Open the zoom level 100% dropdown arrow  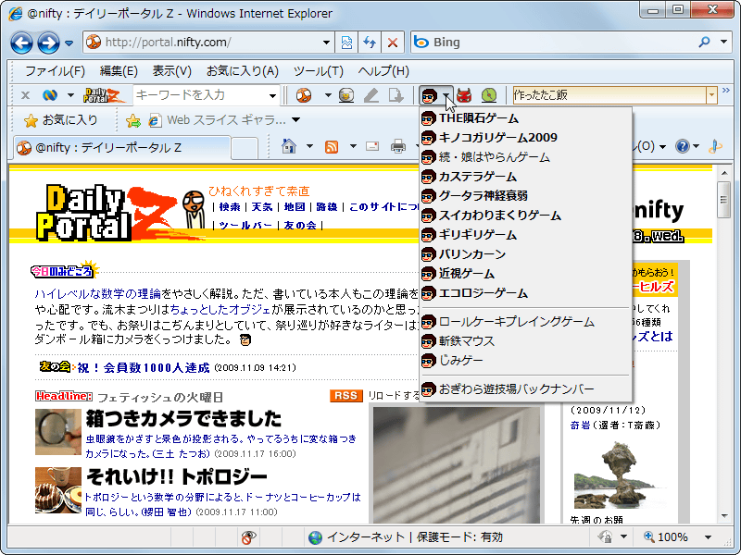click(x=708, y=537)
